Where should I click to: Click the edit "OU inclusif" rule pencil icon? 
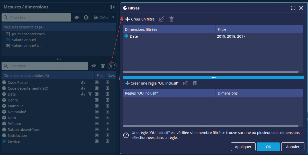(185, 83)
